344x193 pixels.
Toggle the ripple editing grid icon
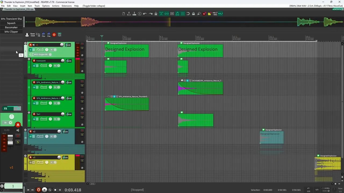[x=172, y=14]
